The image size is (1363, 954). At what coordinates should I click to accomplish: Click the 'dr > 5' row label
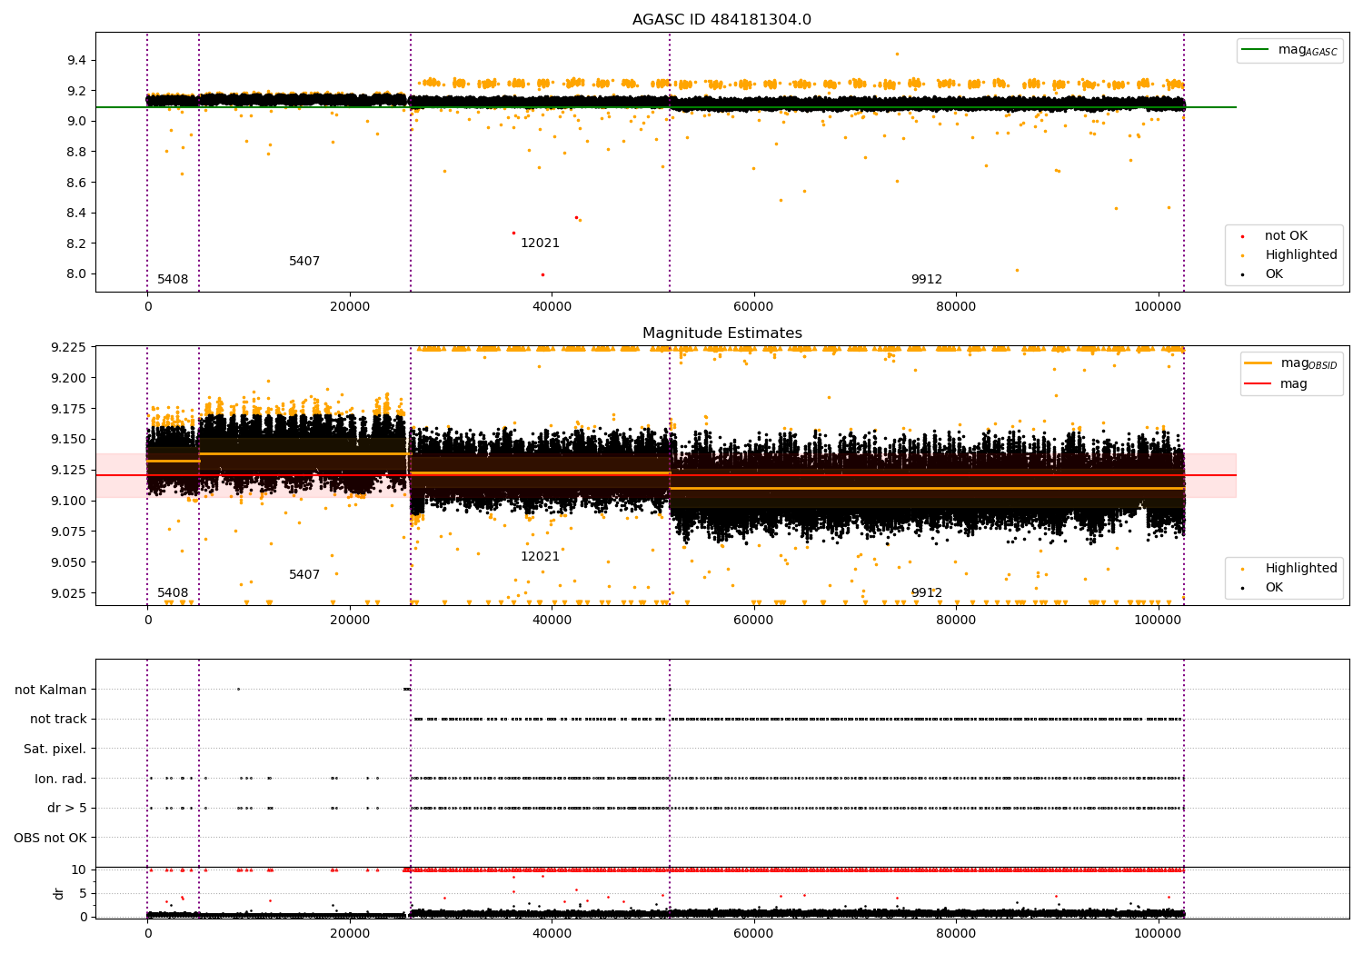[67, 808]
